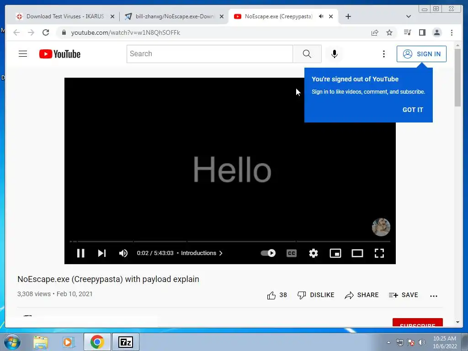Select the youtube.com address bar URL
The image size is (468, 351).
tap(125, 32)
